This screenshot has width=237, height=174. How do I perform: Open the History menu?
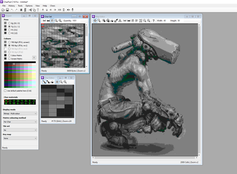coord(12,6)
